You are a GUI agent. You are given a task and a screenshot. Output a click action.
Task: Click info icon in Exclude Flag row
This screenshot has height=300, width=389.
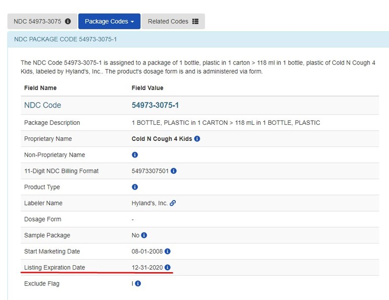[x=138, y=284]
